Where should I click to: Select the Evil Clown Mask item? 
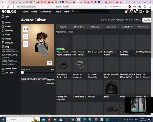pos(96,42)
